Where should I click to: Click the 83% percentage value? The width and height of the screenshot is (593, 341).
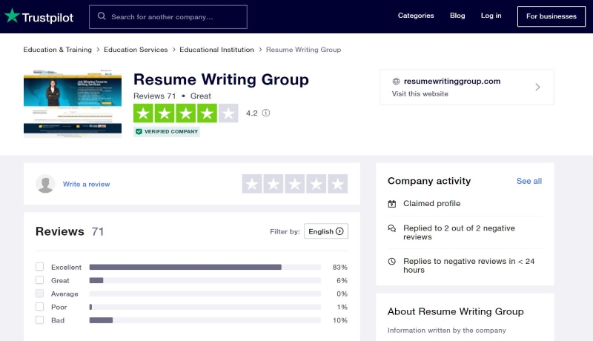(340, 268)
